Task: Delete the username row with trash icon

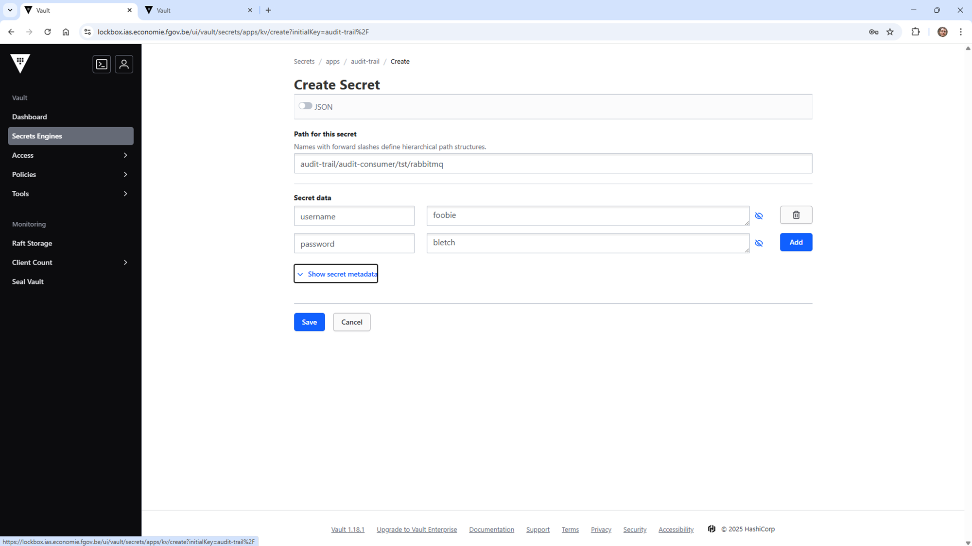Action: (x=796, y=215)
